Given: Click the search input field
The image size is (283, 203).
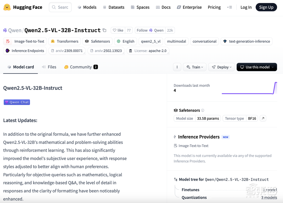Looking at the screenshot, I should click(x=60, y=7).
